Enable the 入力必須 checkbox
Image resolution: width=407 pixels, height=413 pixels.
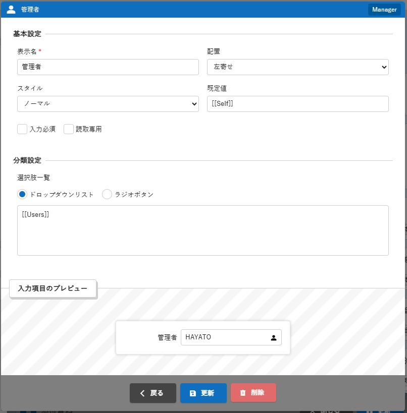tap(22, 129)
